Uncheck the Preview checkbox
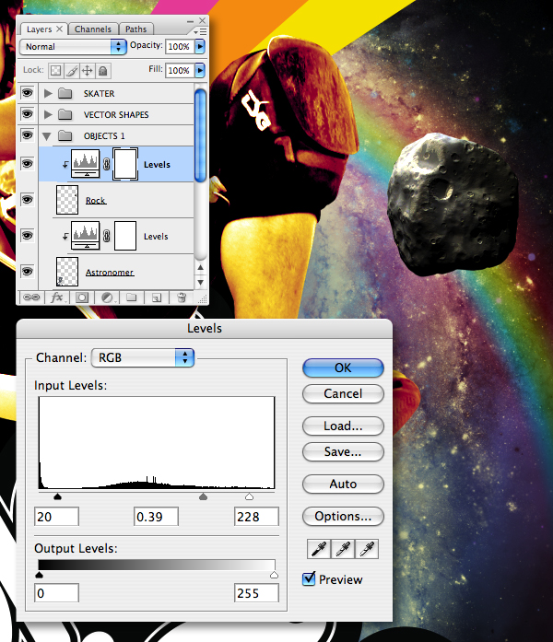 tap(309, 578)
